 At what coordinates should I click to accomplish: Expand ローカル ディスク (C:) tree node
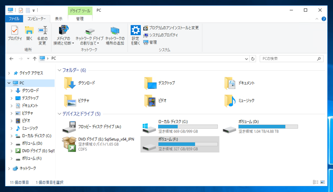[11, 136]
